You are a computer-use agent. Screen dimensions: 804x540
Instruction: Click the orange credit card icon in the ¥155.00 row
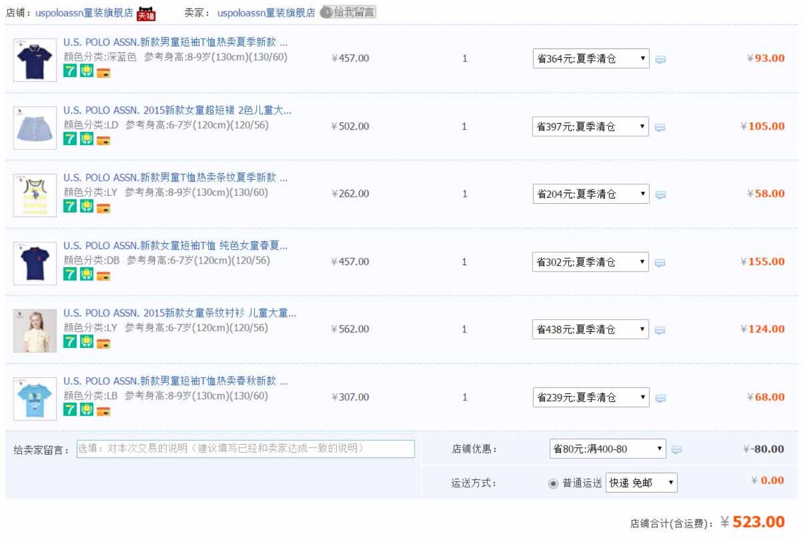104,276
